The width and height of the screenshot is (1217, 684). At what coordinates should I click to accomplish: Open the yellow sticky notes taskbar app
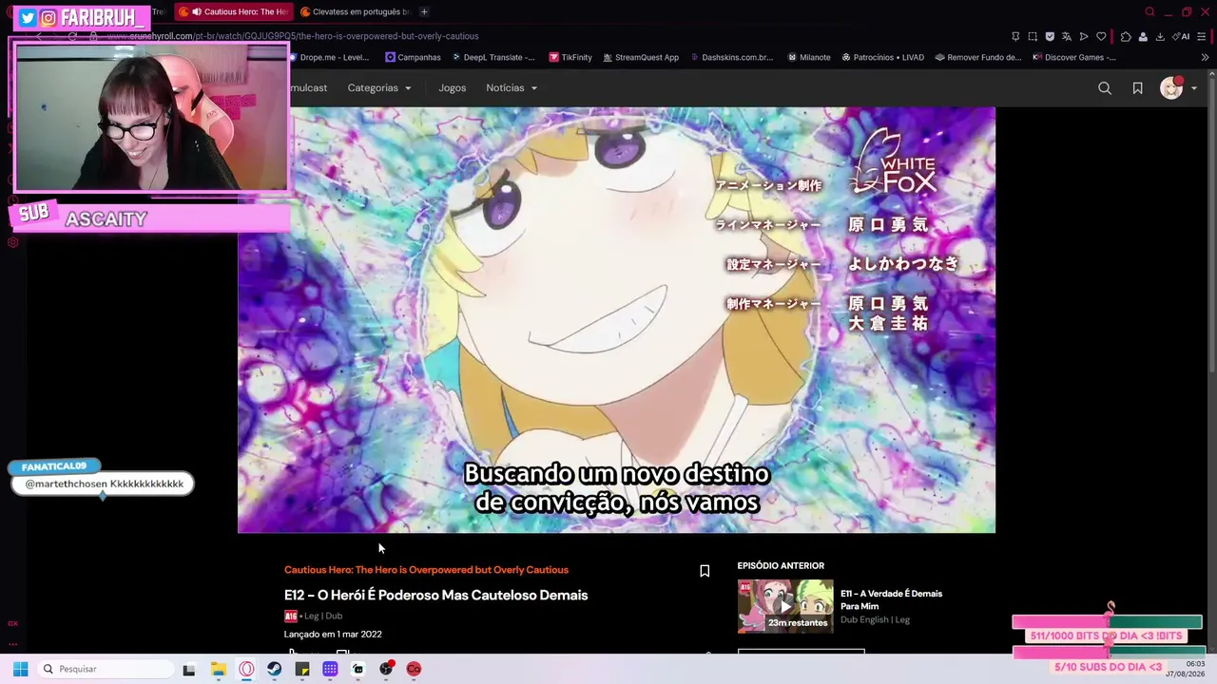pos(302,669)
